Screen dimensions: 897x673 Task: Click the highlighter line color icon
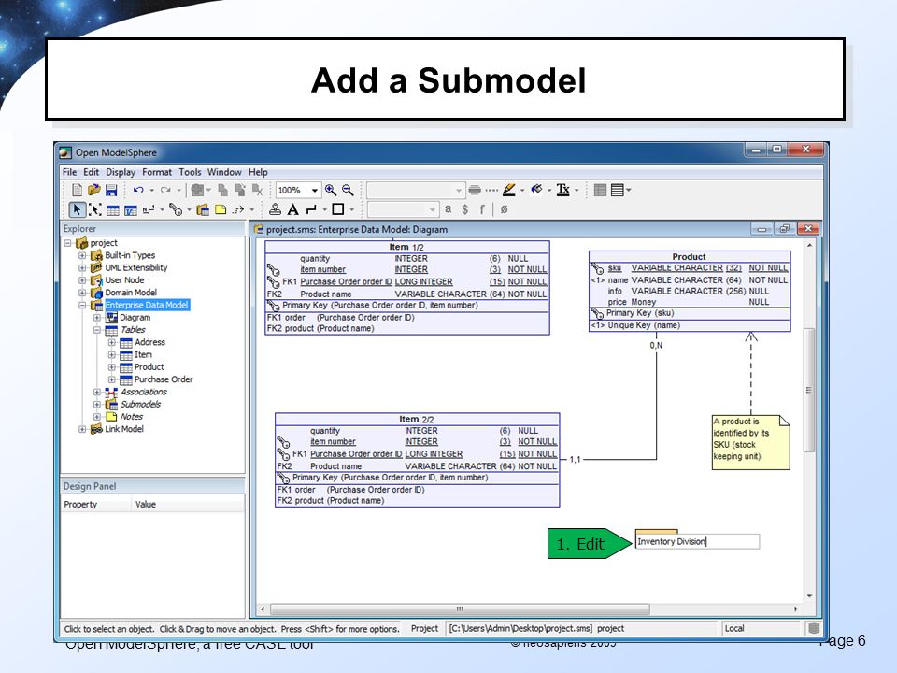(x=509, y=190)
